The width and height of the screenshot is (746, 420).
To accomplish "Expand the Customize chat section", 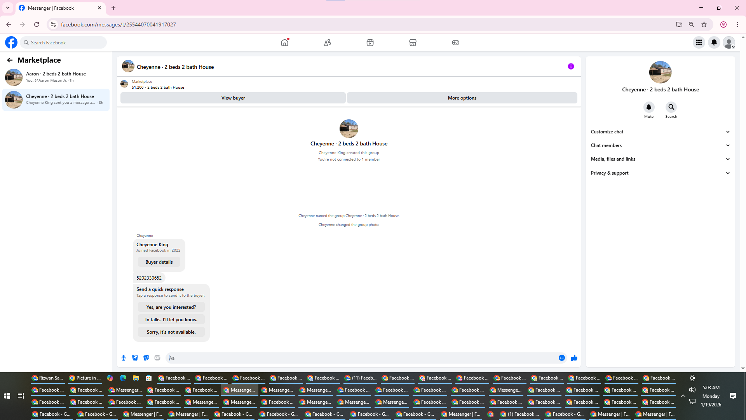I will tap(660, 132).
